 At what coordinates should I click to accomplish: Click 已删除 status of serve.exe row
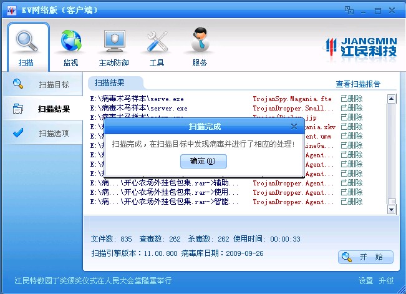coord(352,99)
